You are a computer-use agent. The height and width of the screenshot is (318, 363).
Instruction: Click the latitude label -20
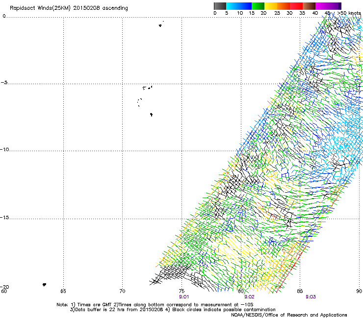click(x=4, y=287)
